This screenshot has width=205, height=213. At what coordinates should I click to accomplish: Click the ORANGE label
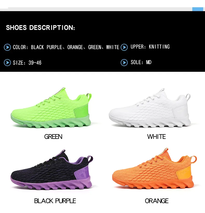pos(157,201)
